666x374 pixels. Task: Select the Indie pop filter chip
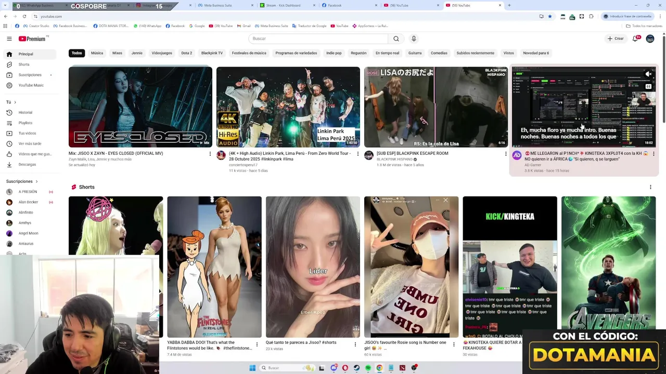(334, 53)
